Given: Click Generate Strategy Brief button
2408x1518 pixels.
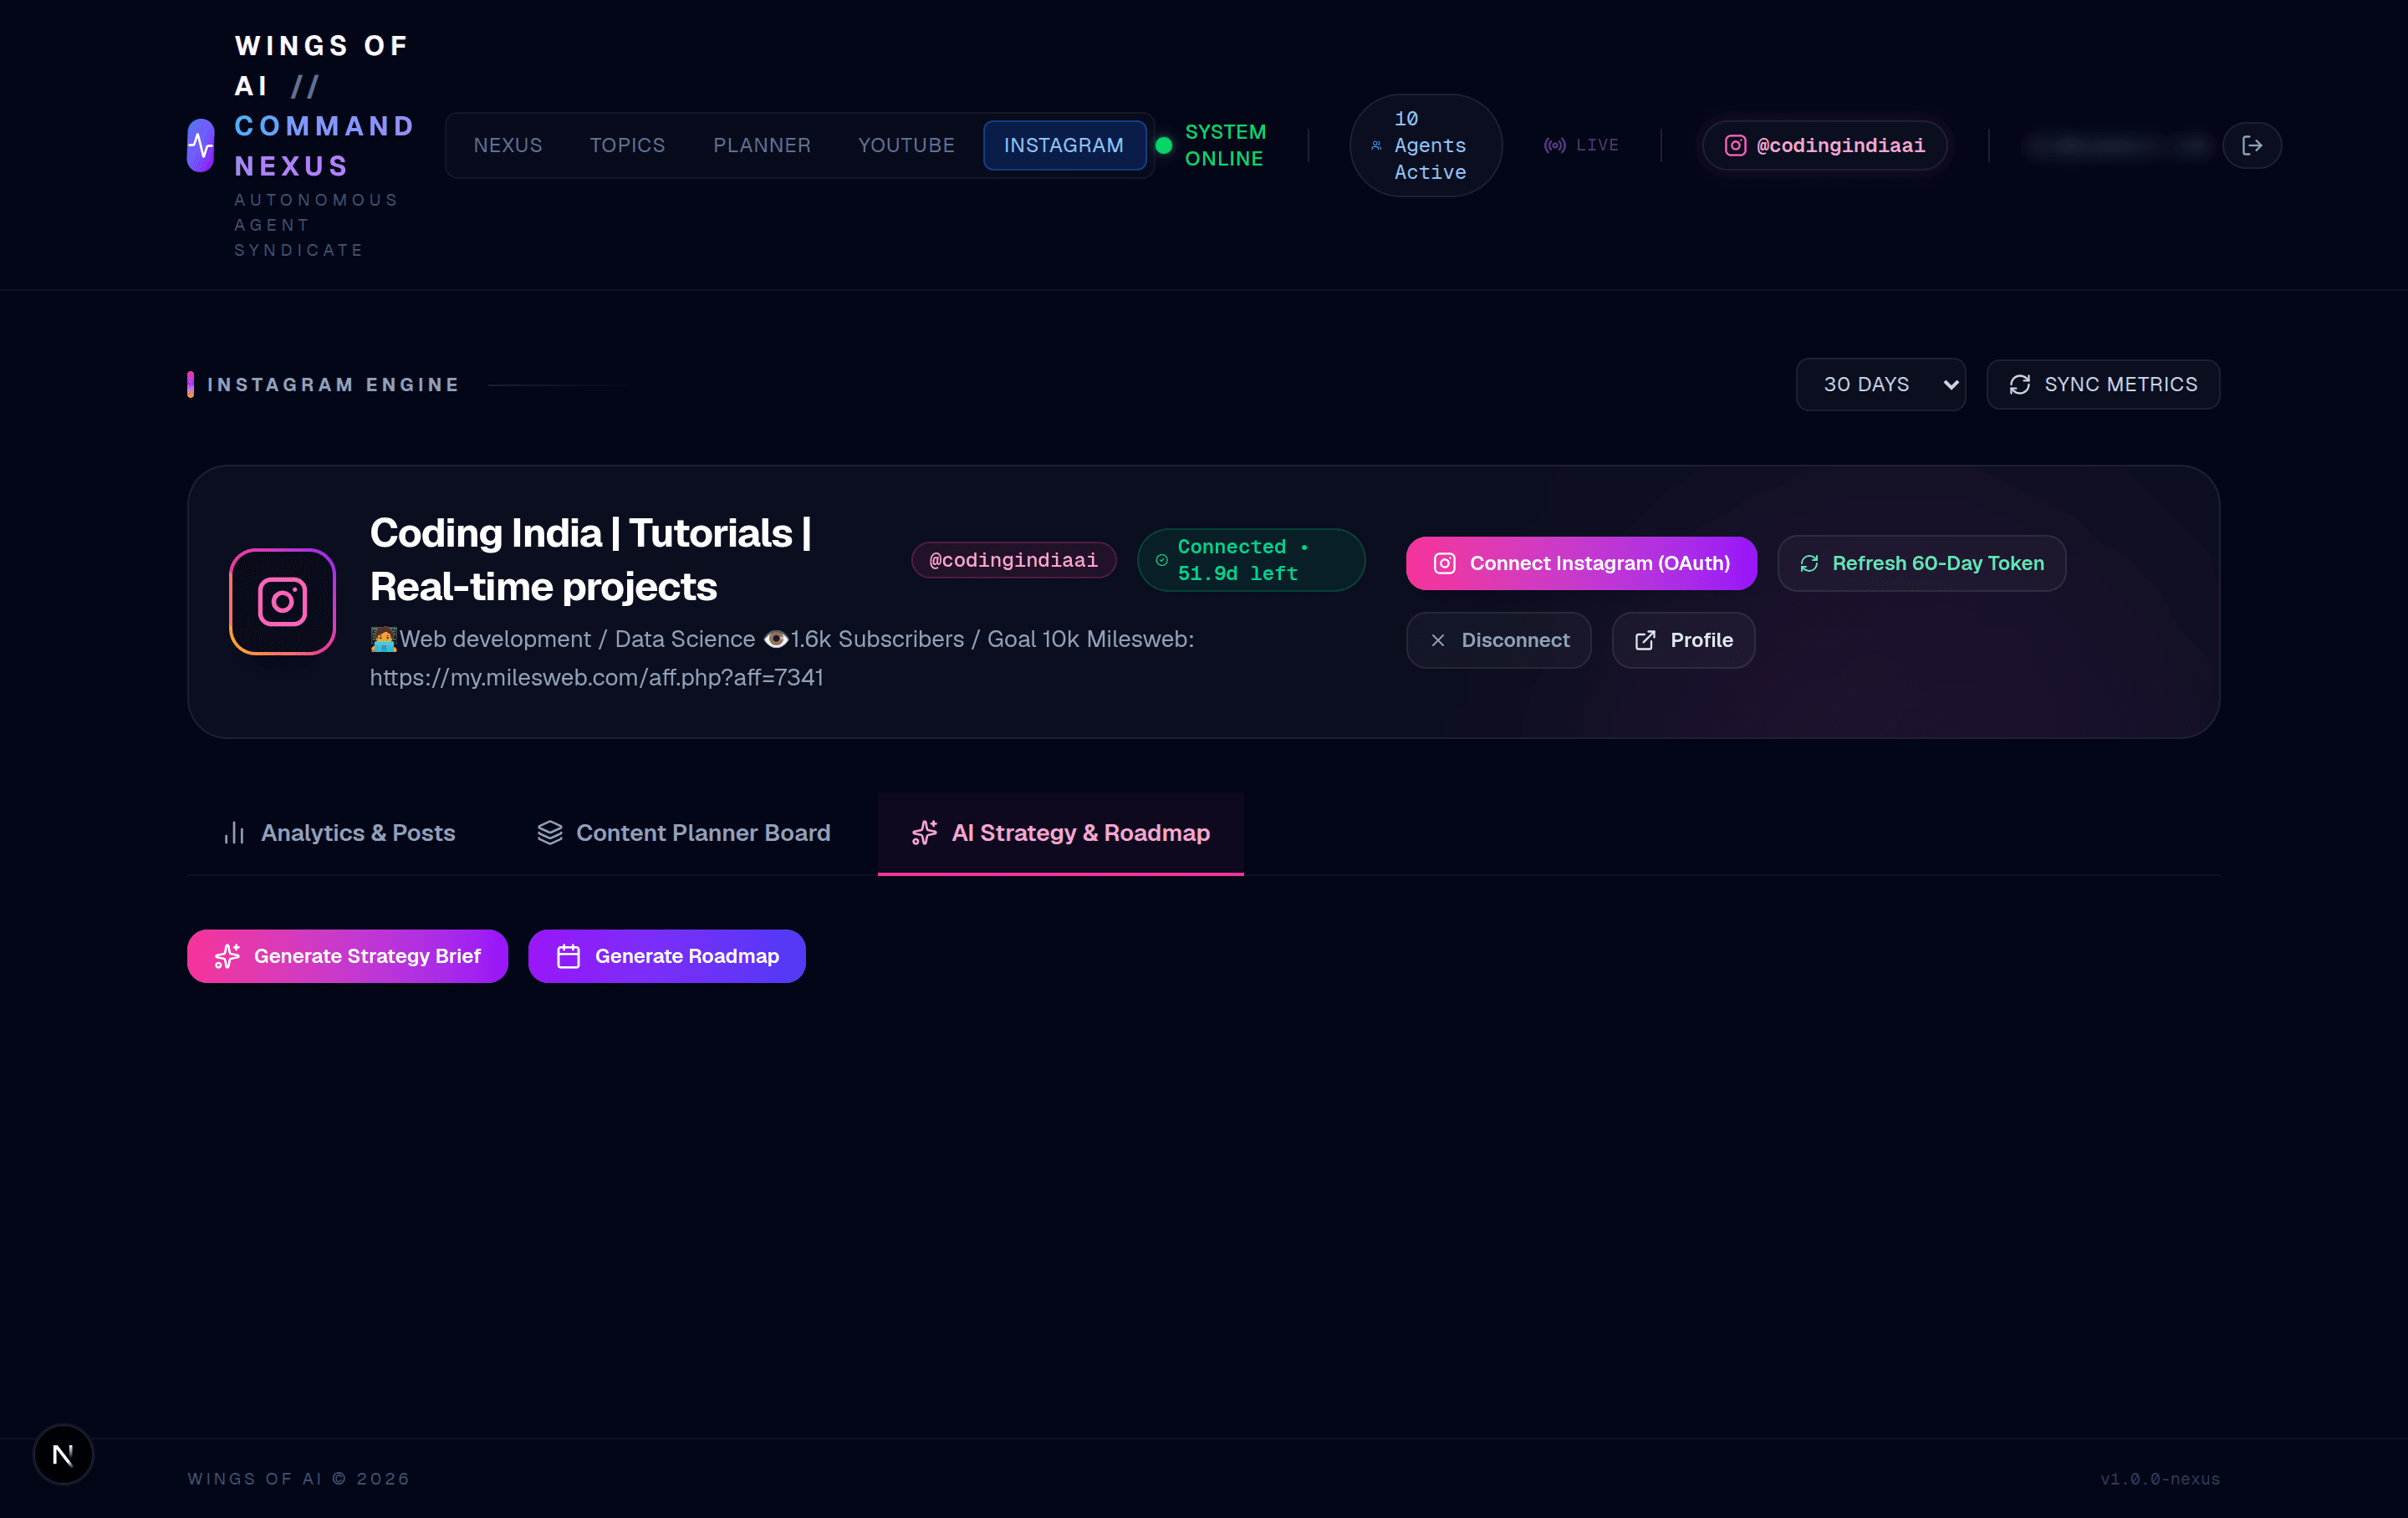Looking at the screenshot, I should point(347,956).
